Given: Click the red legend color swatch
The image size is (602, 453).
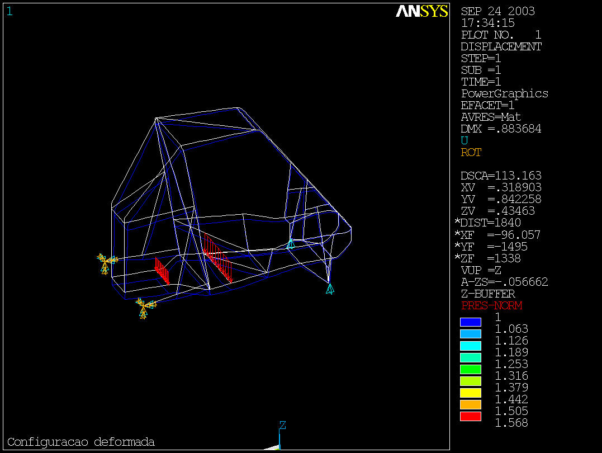Looking at the screenshot, I should [470, 416].
